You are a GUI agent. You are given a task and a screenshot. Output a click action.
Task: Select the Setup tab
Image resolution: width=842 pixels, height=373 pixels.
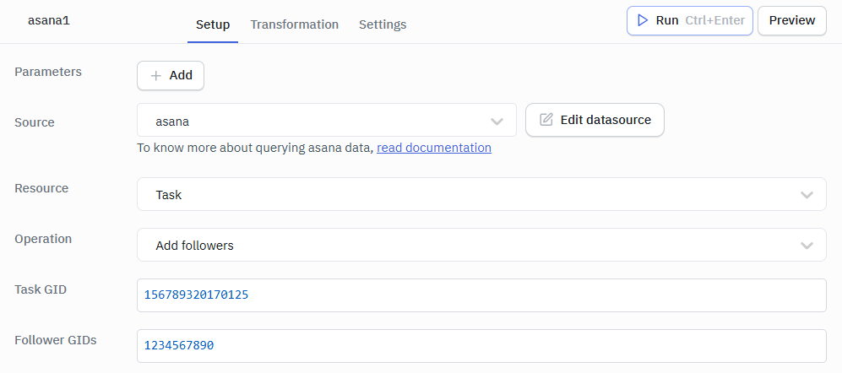213,24
